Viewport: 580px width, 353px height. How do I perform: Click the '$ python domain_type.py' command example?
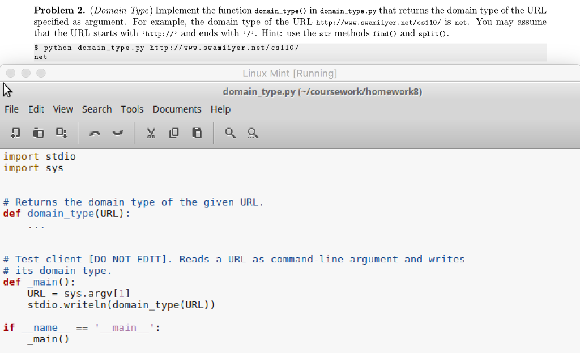tap(167, 48)
